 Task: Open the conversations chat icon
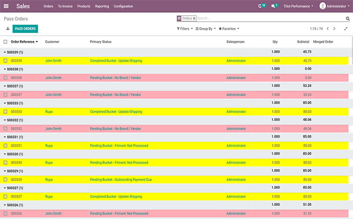point(273,6)
